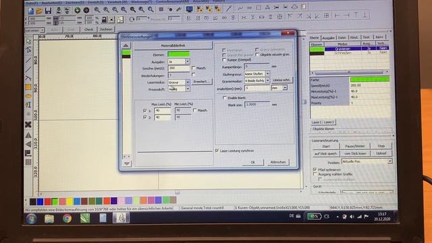Open the Graviermodus dropdown
The image size is (432, 243).
267,80
